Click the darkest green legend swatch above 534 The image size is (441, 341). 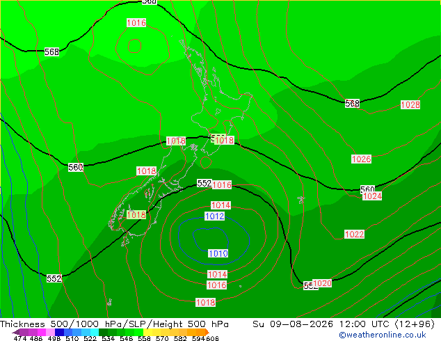click(x=103, y=332)
